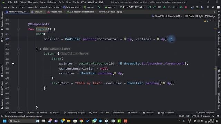This screenshot has width=221, height=124.
Task: Open the Terminal tool window
Action: tap(134, 113)
